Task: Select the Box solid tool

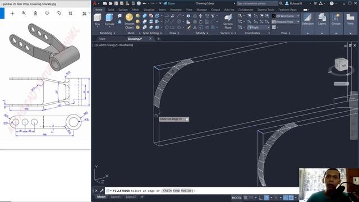Action: (98, 19)
